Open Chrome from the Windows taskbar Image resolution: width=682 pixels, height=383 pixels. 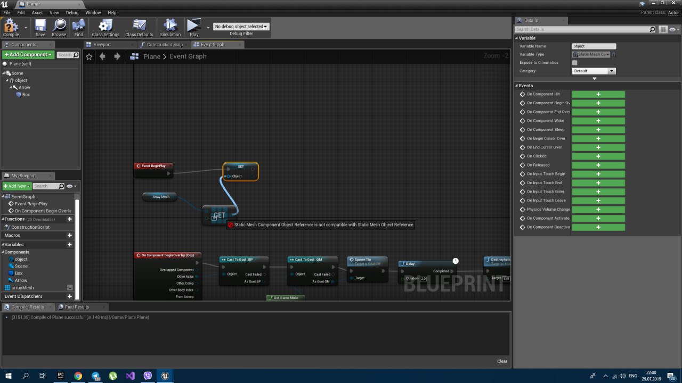click(78, 376)
